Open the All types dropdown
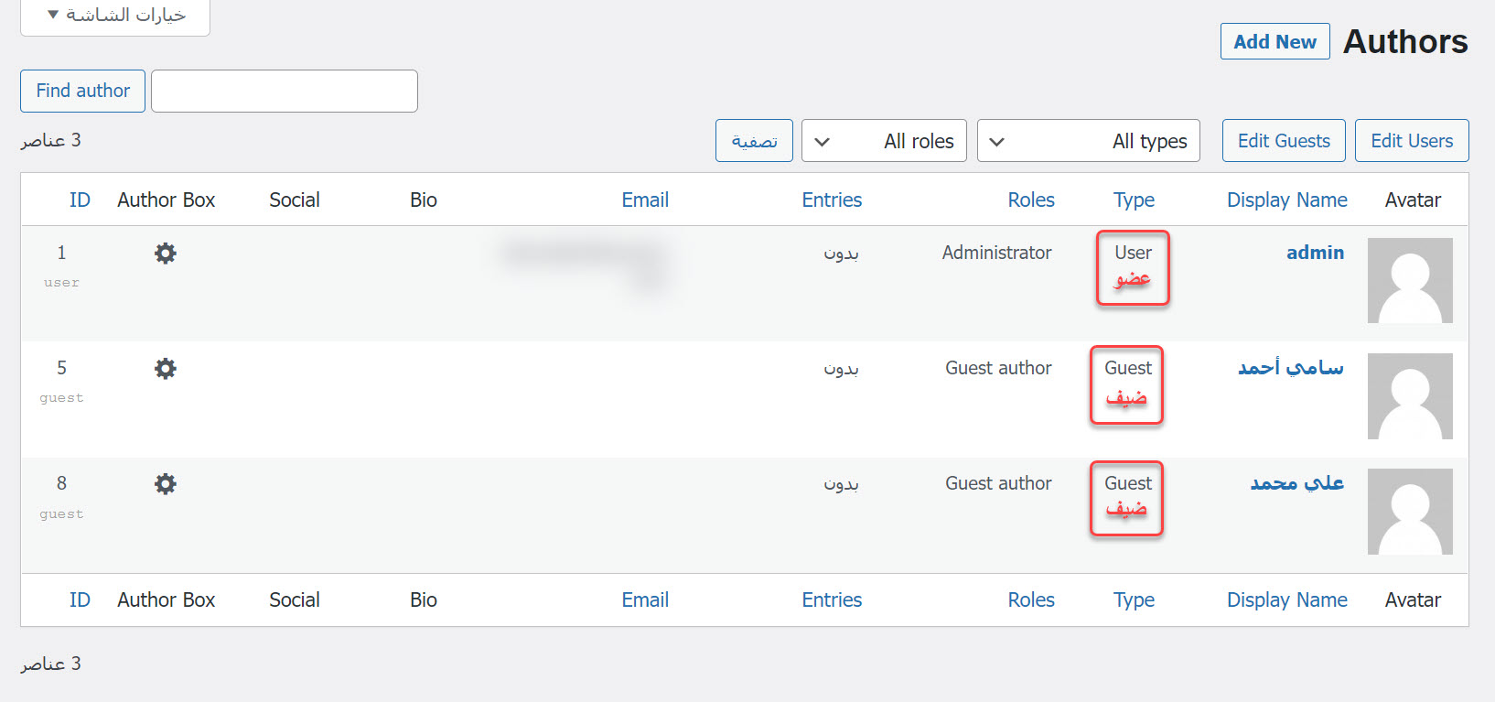Image resolution: width=1495 pixels, height=702 pixels. click(1088, 141)
